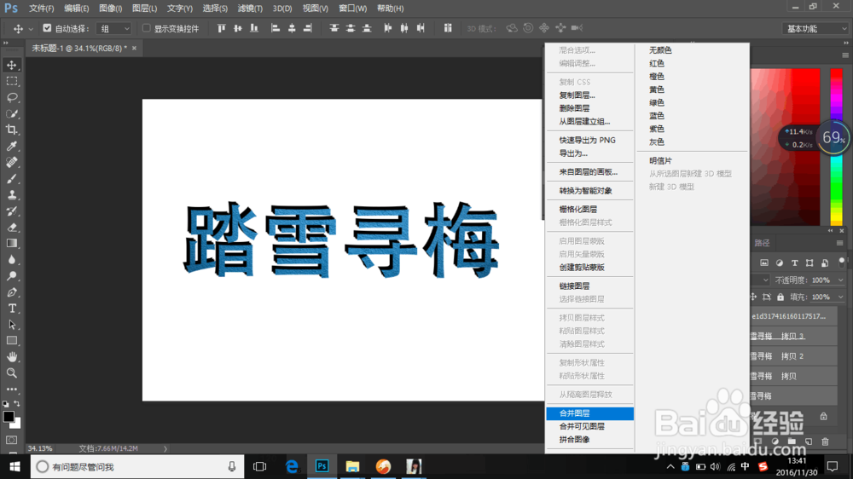Select the Healing Brush tool
This screenshot has height=479, width=853.
[11, 163]
